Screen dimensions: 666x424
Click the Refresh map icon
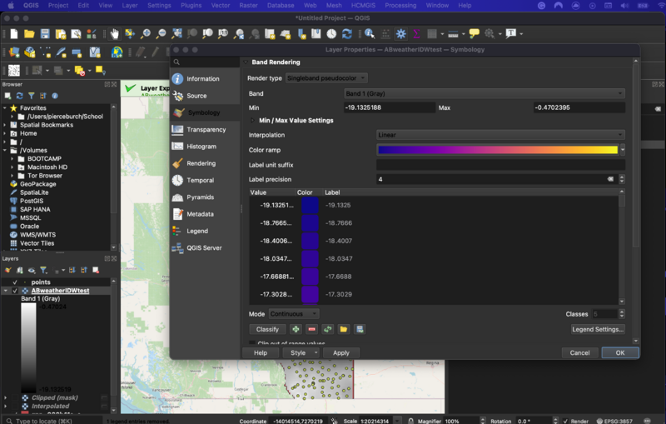pos(347,34)
